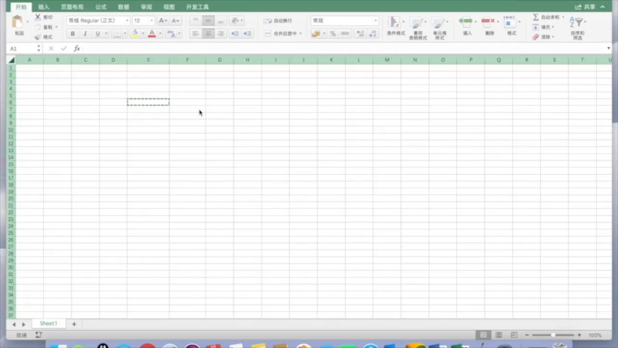Open Conditional Formatting (条件格式)
618x348 pixels.
pyautogui.click(x=394, y=23)
